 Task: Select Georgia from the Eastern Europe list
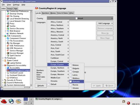(x=77, y=72)
